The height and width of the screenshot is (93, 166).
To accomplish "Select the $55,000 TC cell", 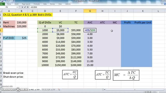I will click(76, 30).
